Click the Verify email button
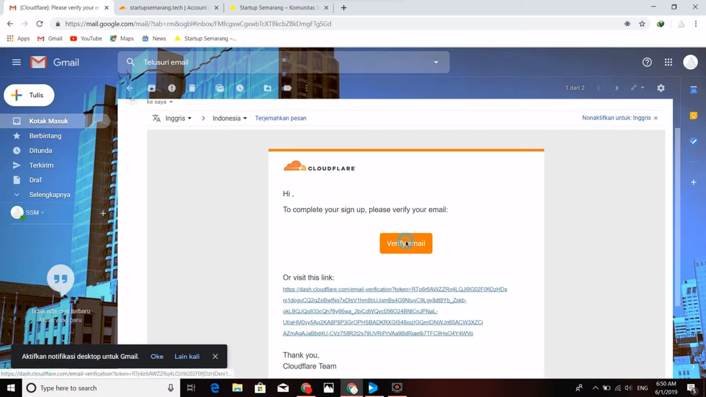 coord(406,243)
